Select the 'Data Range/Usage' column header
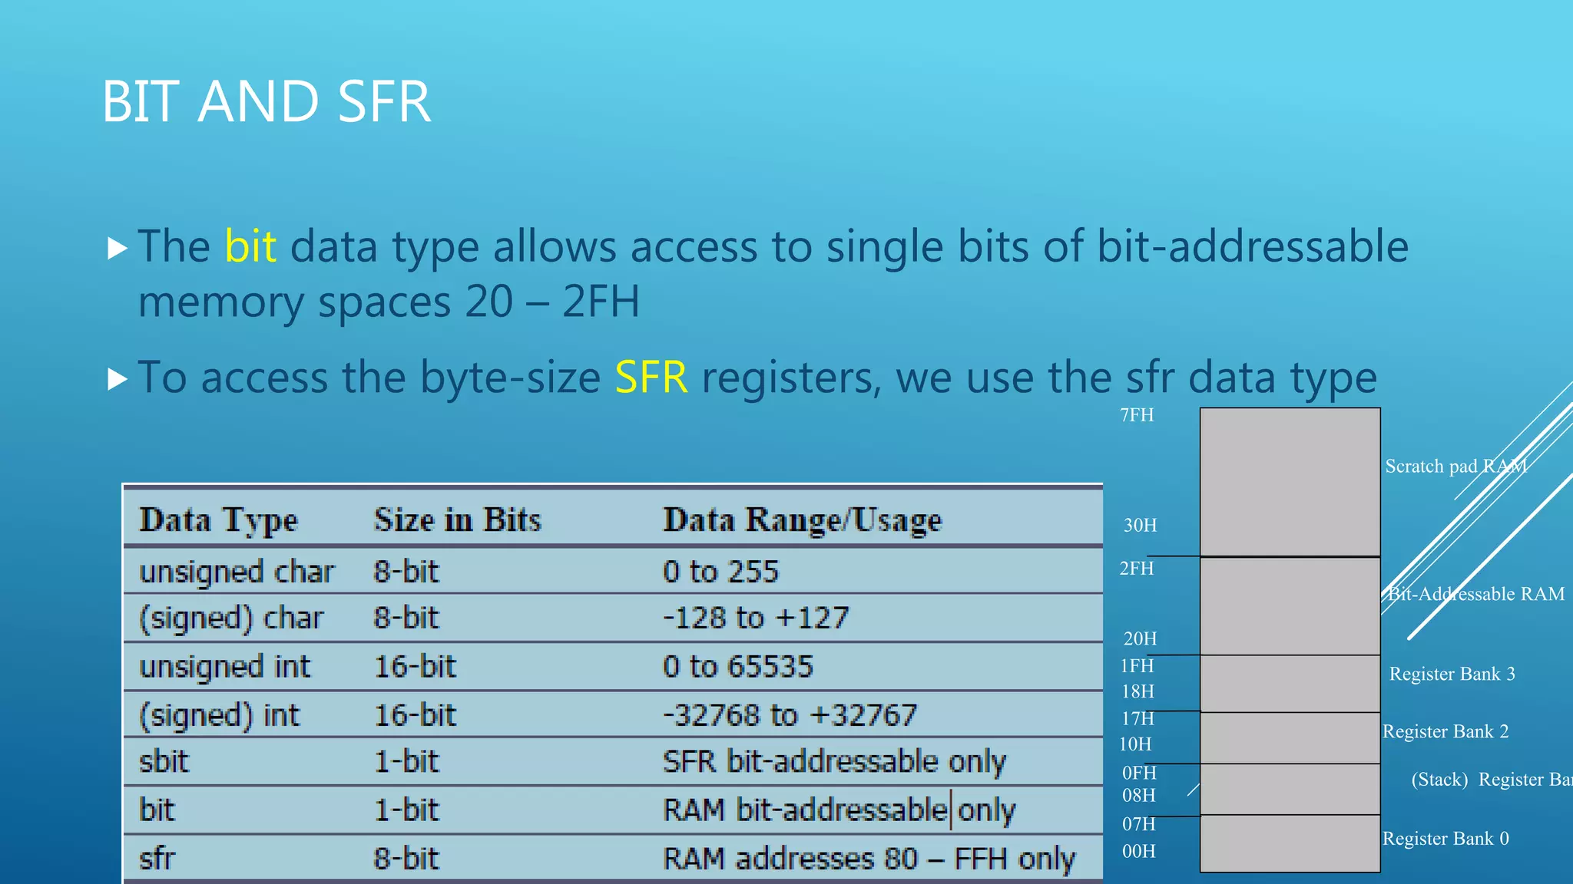 click(802, 520)
